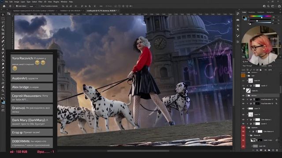Select the Dodge tool
282x158 pixels.
point(3,68)
